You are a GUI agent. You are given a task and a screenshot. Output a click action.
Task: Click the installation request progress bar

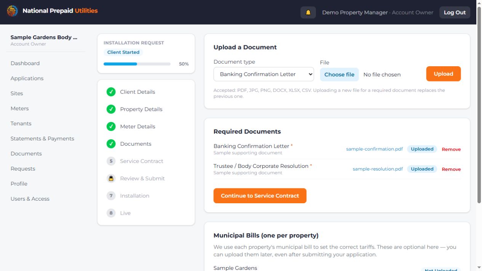137,64
